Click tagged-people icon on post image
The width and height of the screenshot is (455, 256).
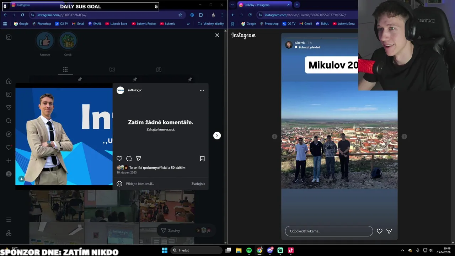point(21,179)
